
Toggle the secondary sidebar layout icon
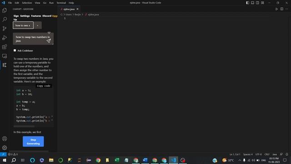257,3
